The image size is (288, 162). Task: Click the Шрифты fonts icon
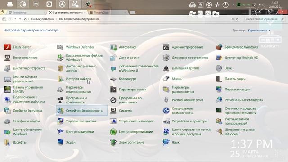[x=8, y=142]
